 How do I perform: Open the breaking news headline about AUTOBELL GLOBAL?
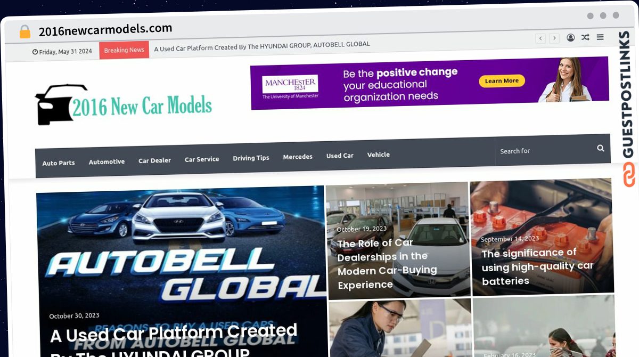[x=262, y=46]
